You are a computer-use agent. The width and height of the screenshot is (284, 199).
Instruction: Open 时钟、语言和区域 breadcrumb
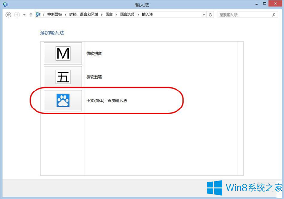pyautogui.click(x=83, y=15)
